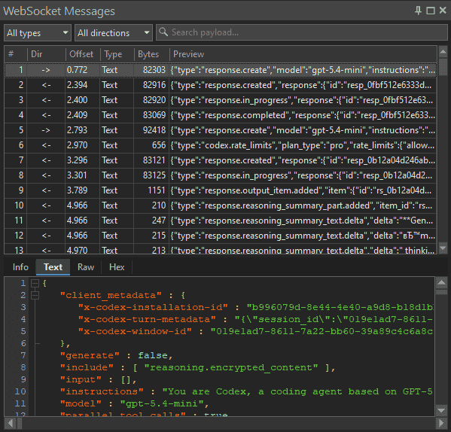Click horizontal scrollbar right arrow
This screenshot has width=451, height=432.
click(x=441, y=423)
